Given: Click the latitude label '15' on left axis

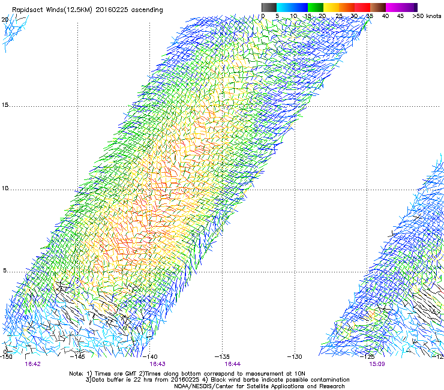Looking at the screenshot, I should 5,105.
